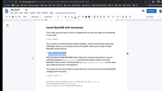Open the Insert menu

26,13
